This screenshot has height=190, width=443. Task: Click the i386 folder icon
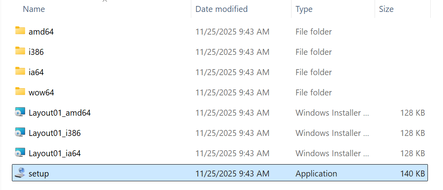click(20, 51)
